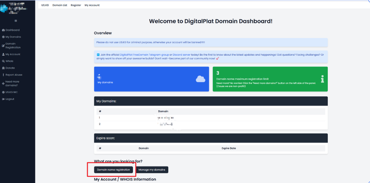Click the info icon on green card
Image resolution: width=370 pixels, height=183 pixels.
coord(322,79)
